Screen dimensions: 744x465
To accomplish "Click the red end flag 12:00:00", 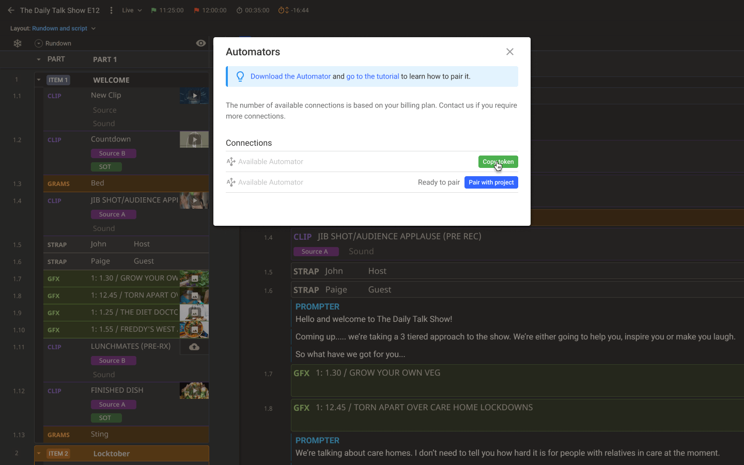I will pos(210,10).
